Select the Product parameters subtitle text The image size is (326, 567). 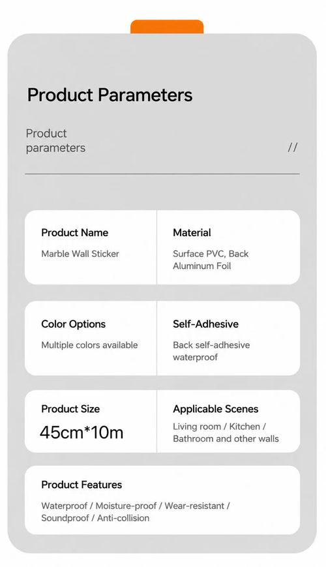[x=55, y=141]
